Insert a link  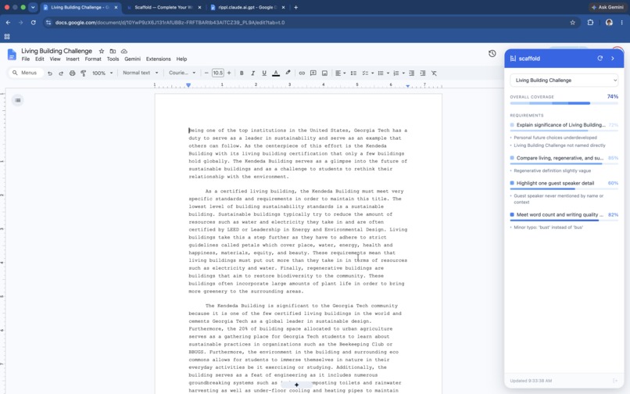point(302,73)
